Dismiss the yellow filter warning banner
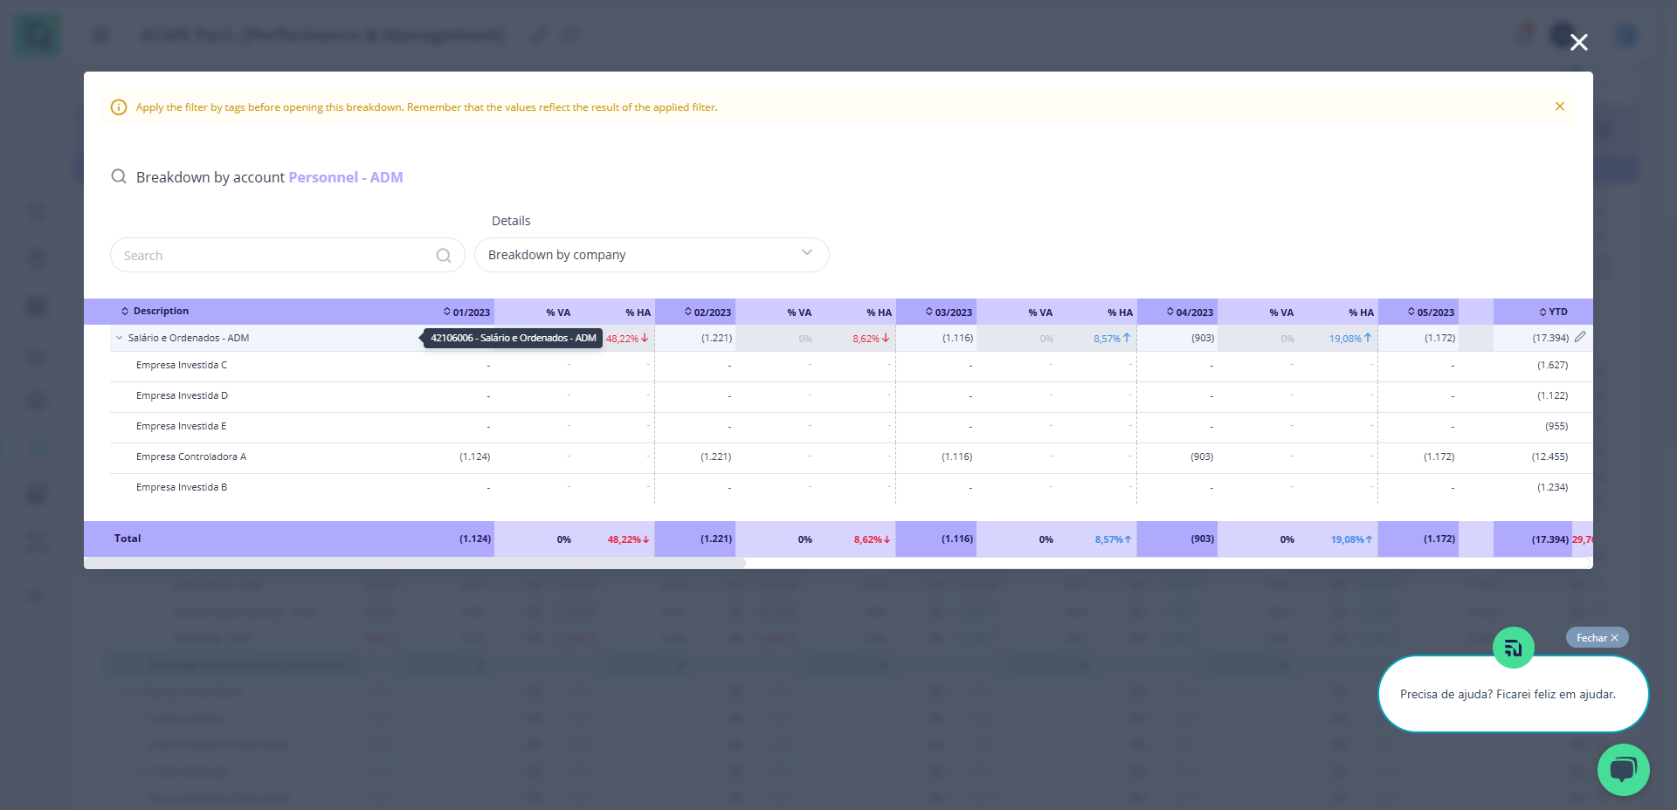1677x810 pixels. pos(1559,106)
